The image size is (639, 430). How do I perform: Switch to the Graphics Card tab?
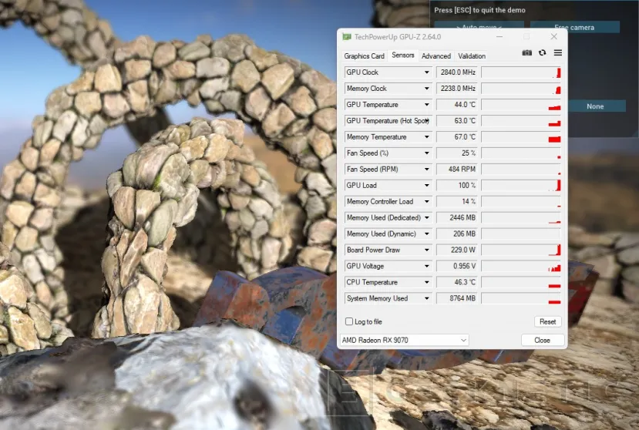coord(364,55)
